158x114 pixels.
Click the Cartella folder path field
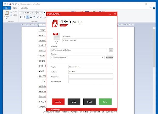79,50
